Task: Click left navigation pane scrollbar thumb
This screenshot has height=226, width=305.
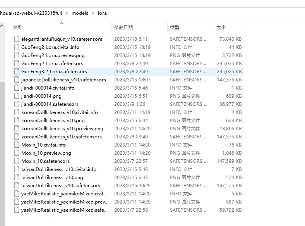Action: pyautogui.click(x=2, y=154)
